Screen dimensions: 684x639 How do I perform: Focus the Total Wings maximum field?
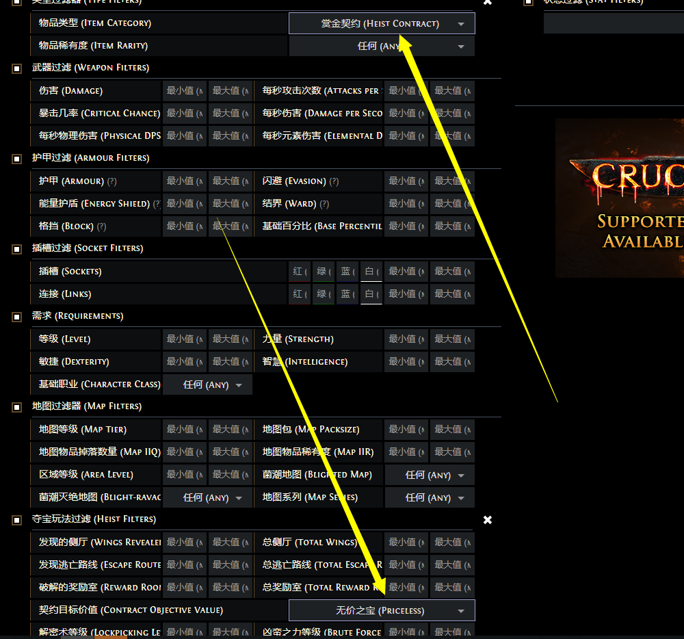click(452, 542)
